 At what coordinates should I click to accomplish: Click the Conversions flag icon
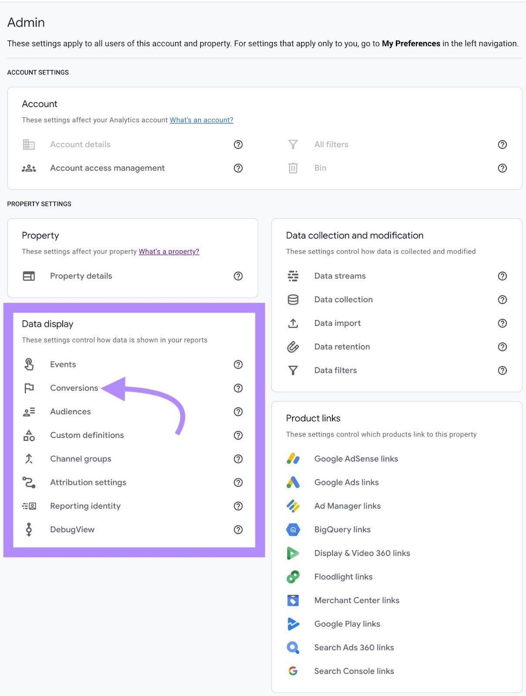pos(29,388)
